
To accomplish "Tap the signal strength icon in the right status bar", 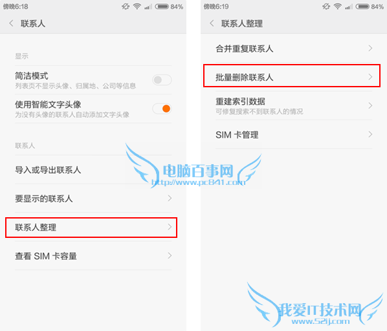I will coord(349,6).
